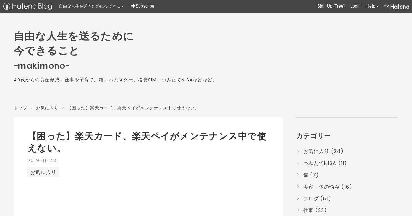Expand the Help menu
The height and width of the screenshot is (216, 412).
click(372, 6)
